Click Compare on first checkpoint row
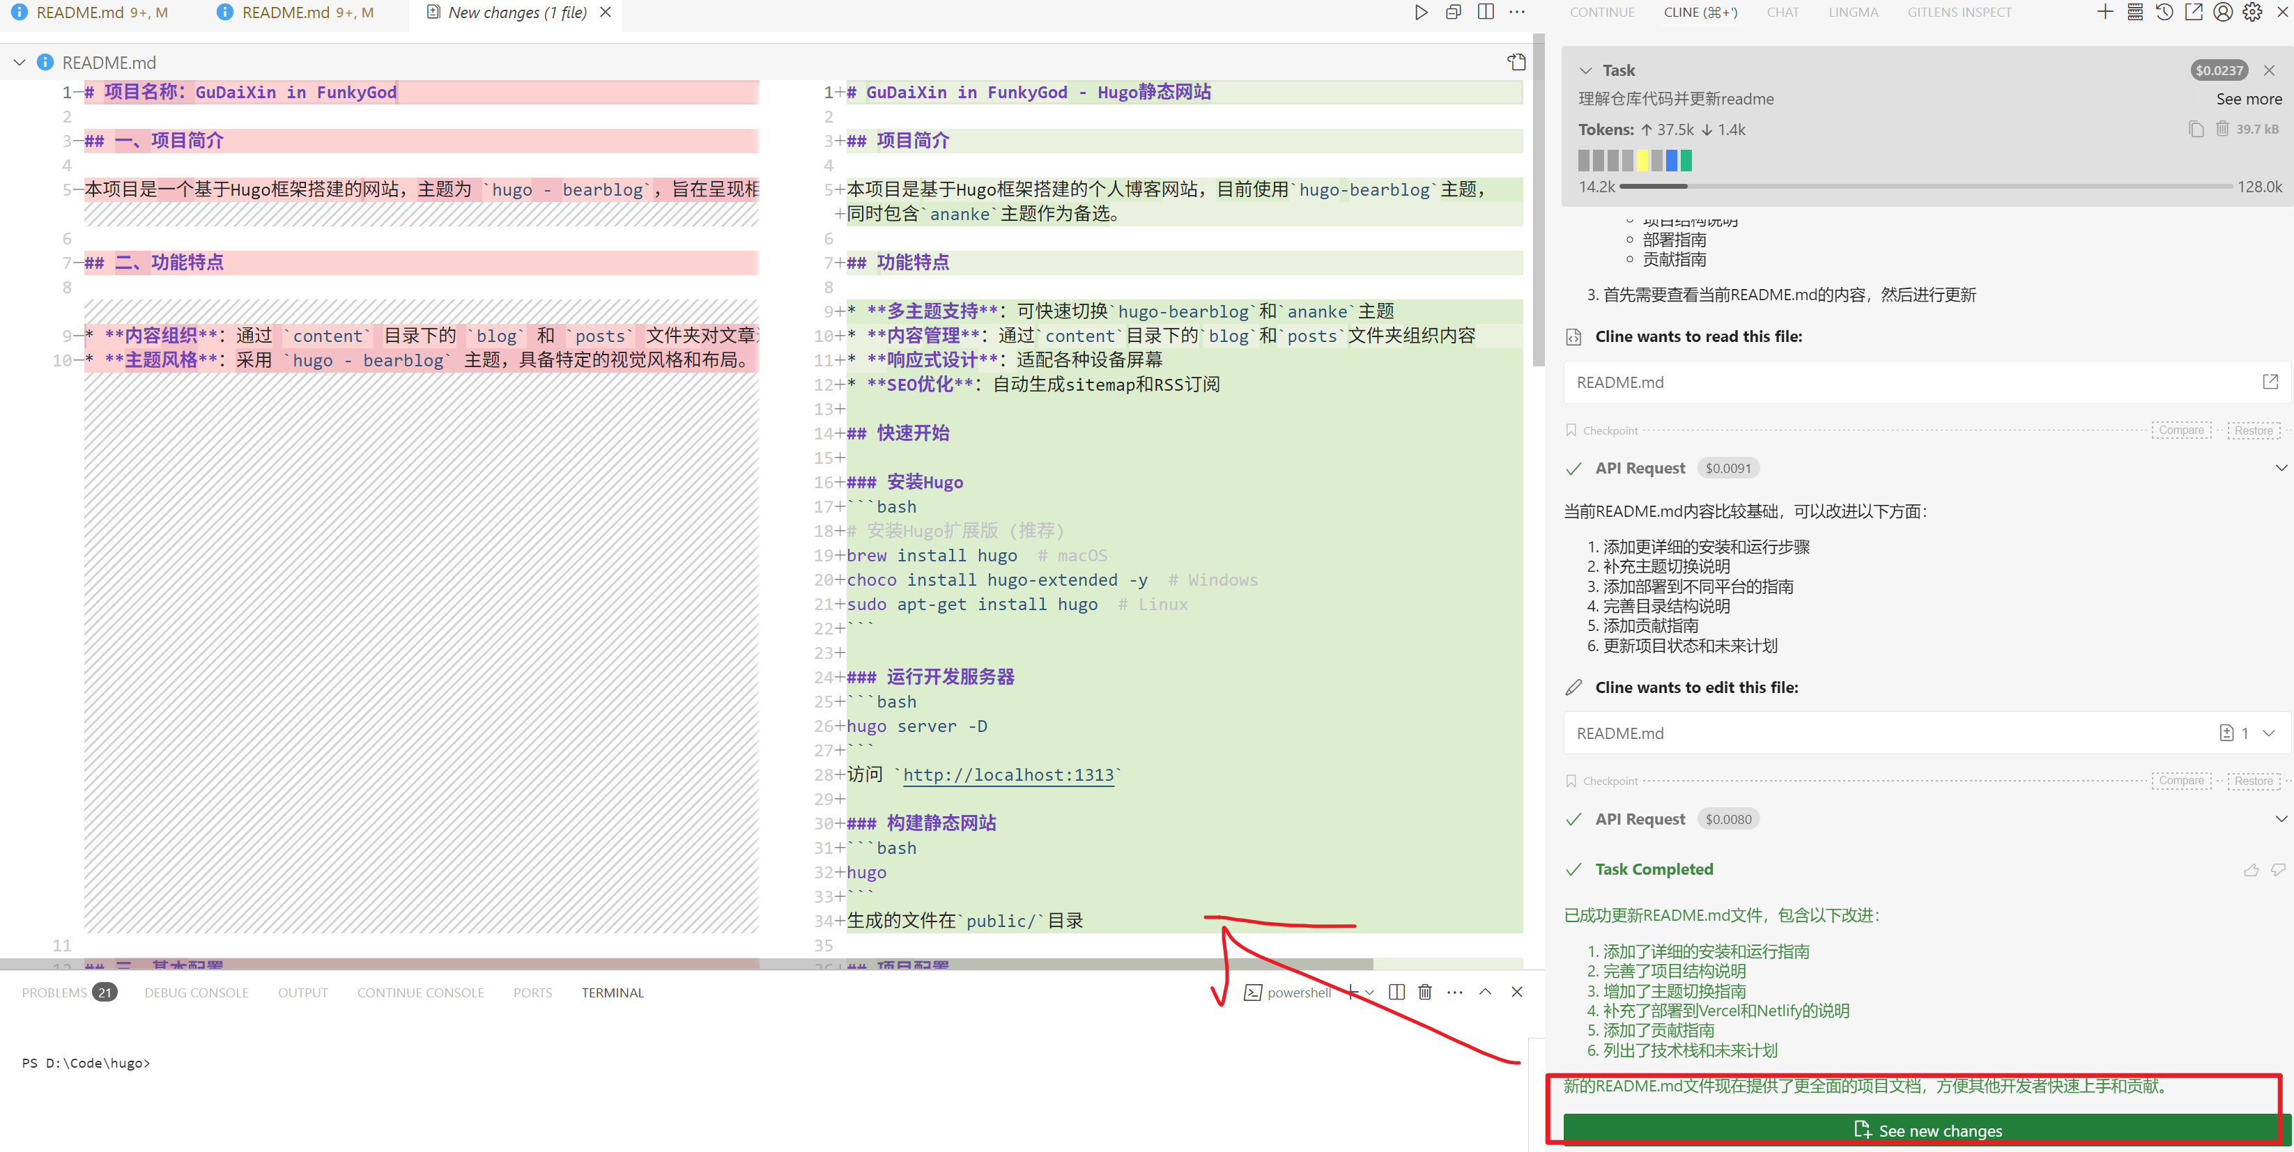Image resolution: width=2294 pixels, height=1152 pixels. click(2181, 430)
